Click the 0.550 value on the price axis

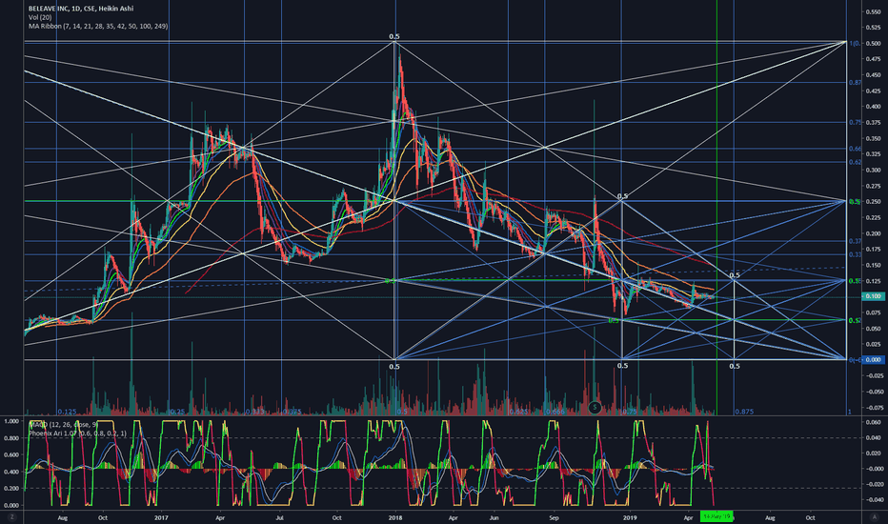[873, 11]
